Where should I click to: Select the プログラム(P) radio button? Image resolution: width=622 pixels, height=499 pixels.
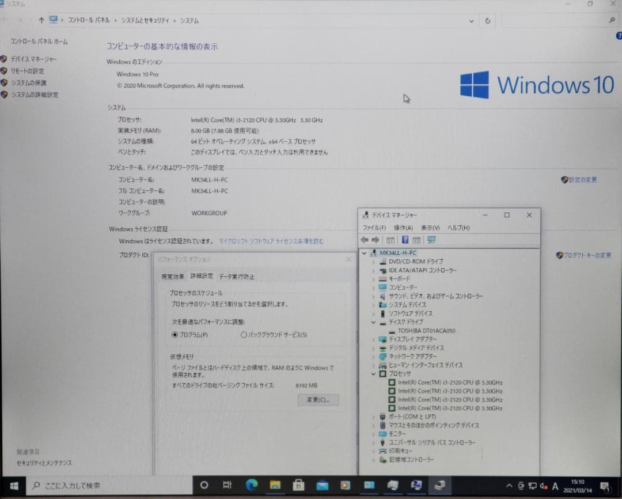click(173, 335)
